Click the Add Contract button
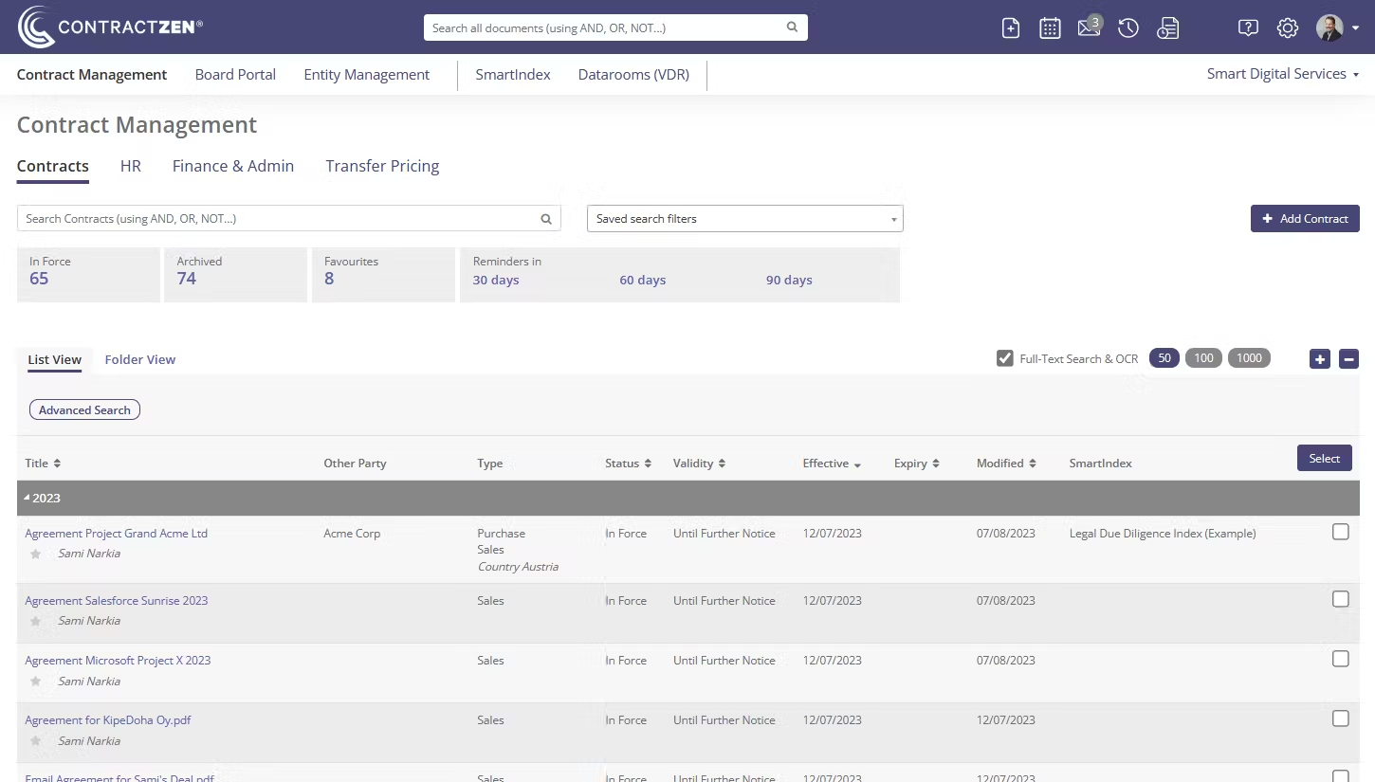The width and height of the screenshot is (1375, 782). click(x=1304, y=219)
